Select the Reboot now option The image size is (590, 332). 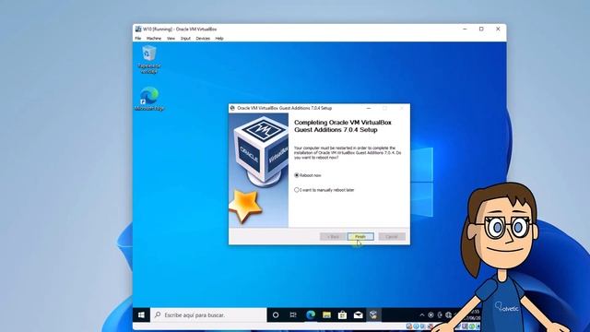click(308, 175)
